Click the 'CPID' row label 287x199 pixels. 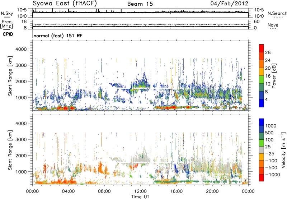click(x=8, y=34)
